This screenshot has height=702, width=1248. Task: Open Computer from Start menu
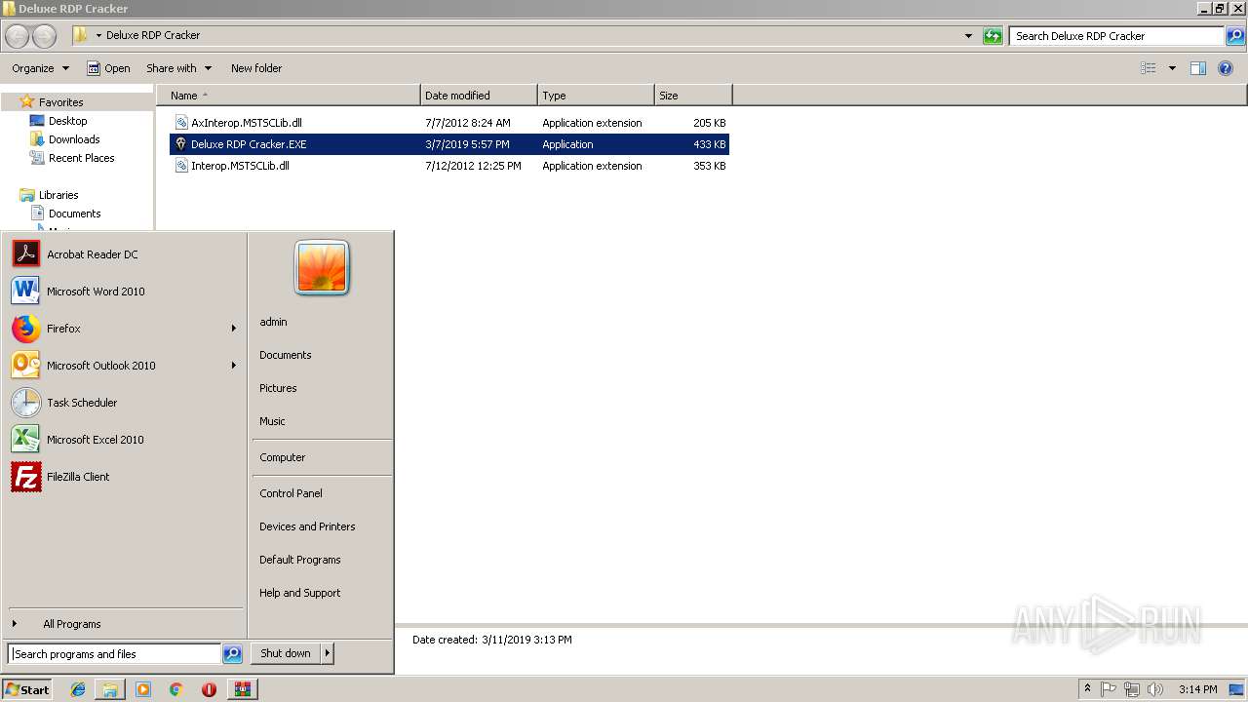click(282, 457)
